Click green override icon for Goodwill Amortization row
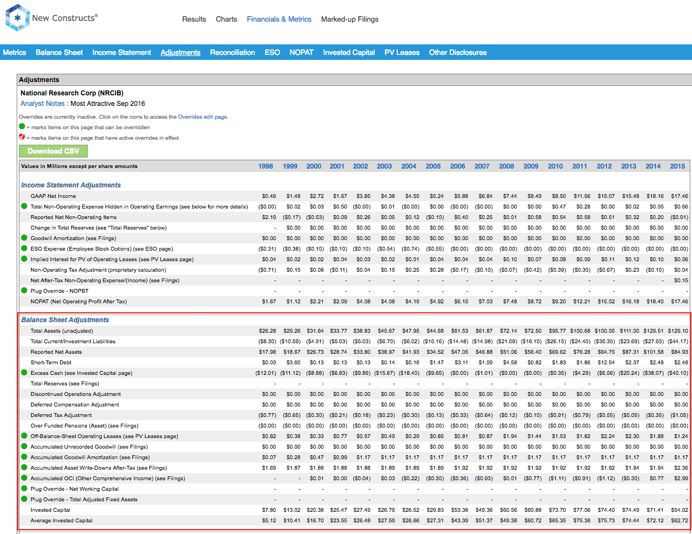The width and height of the screenshot is (692, 534). click(24, 238)
